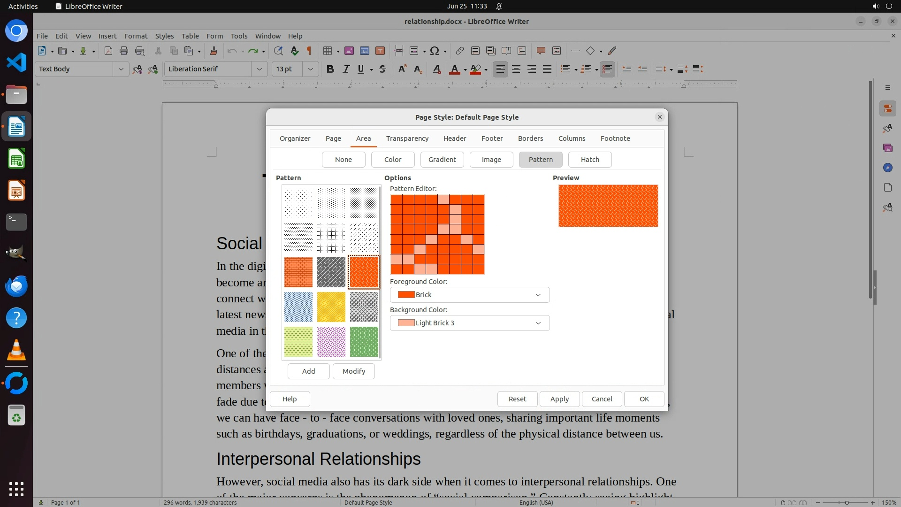Select the yellow pattern swatch

click(x=331, y=307)
